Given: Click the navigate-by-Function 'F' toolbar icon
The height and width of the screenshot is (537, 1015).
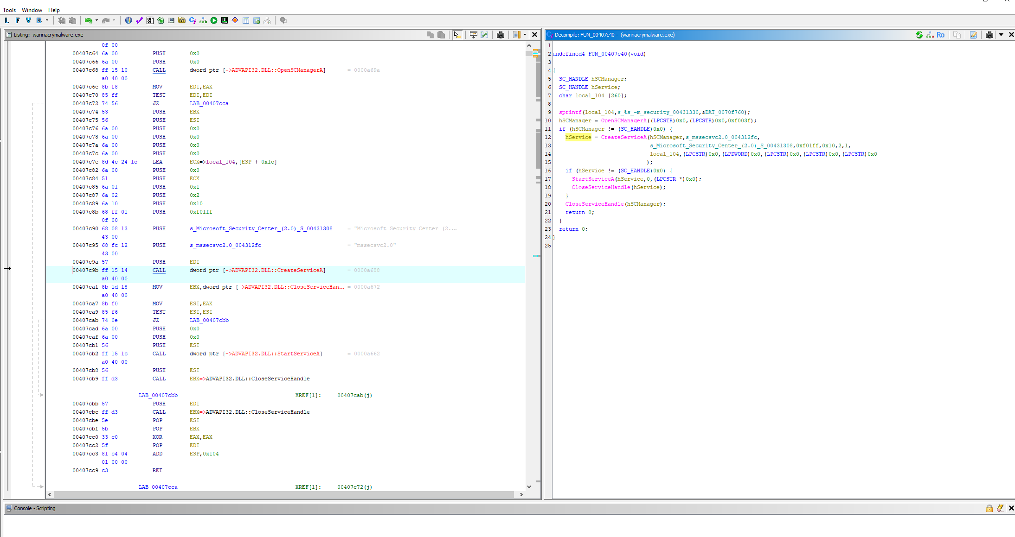Looking at the screenshot, I should click(x=17, y=20).
